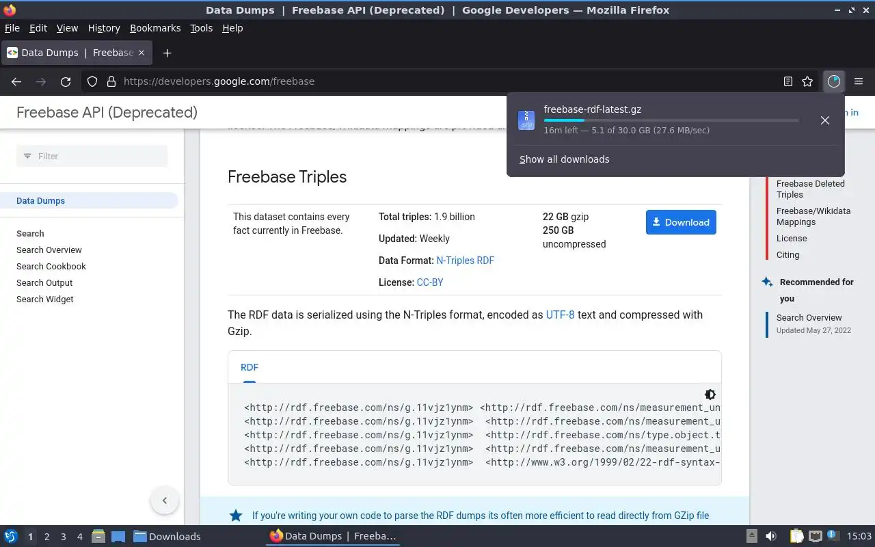Click the show desktop icon in taskbar
This screenshot has width=875, height=547.
point(118,536)
